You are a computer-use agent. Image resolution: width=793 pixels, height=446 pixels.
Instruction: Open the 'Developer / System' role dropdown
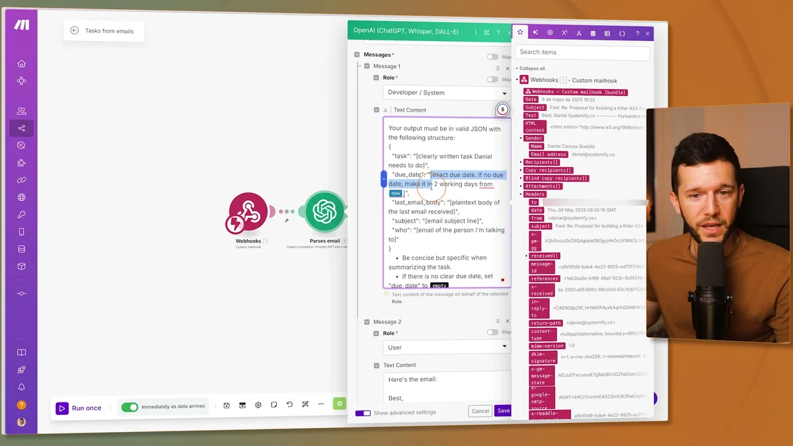click(x=447, y=92)
